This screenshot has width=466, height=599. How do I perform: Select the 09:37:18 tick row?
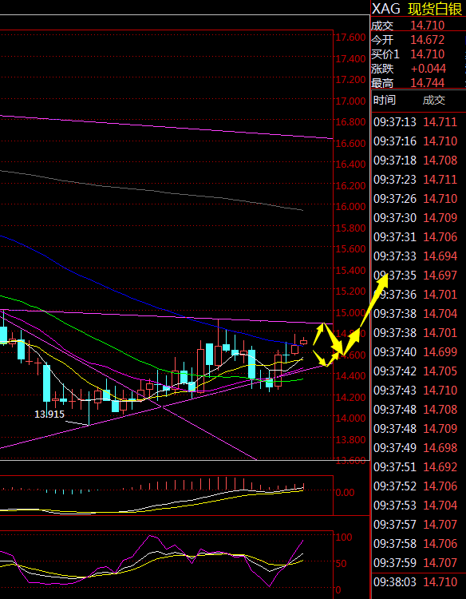418,161
